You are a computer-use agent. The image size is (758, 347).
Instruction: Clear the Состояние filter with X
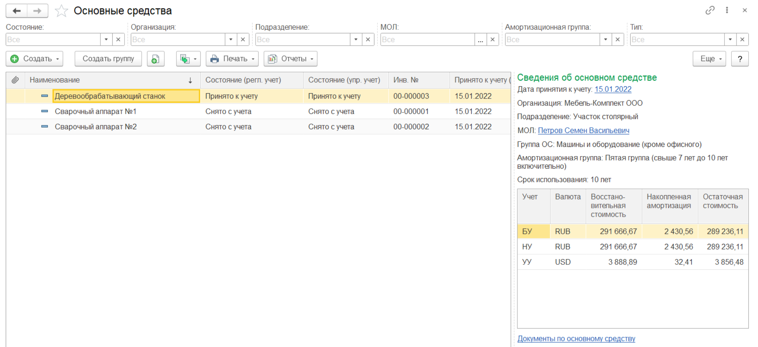(x=118, y=39)
